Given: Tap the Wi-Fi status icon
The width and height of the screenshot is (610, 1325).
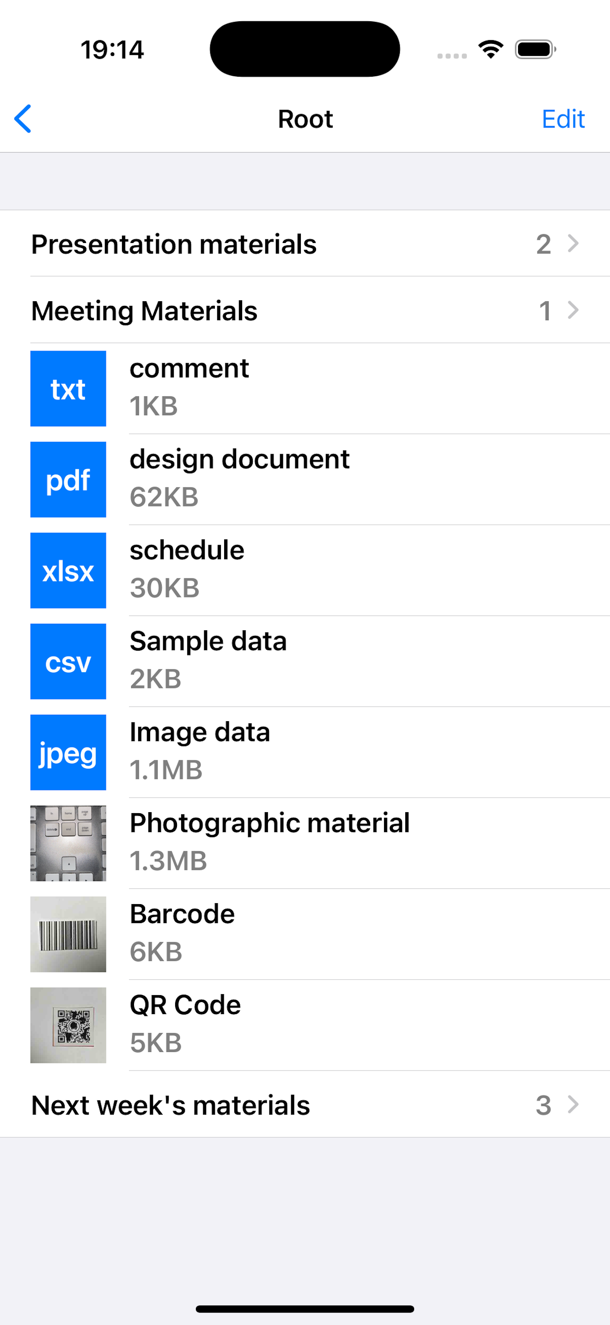Looking at the screenshot, I should pos(491,49).
